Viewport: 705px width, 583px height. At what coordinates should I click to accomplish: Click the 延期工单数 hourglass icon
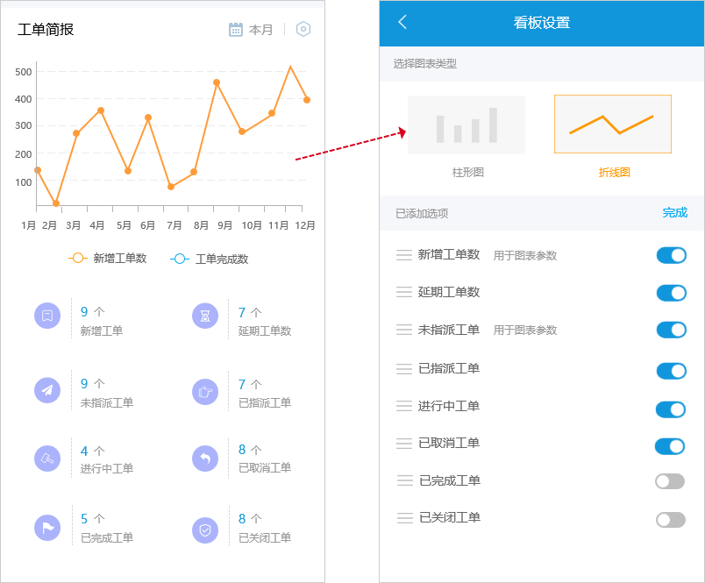pos(204,316)
